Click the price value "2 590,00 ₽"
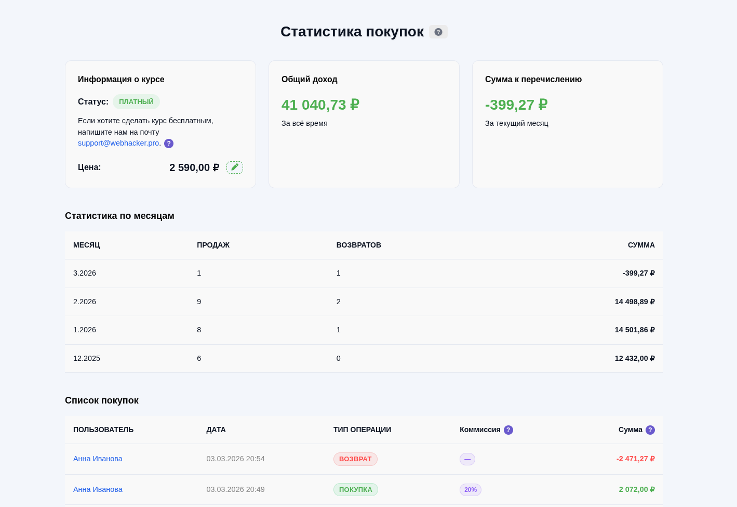The width and height of the screenshot is (737, 507). pos(194,167)
